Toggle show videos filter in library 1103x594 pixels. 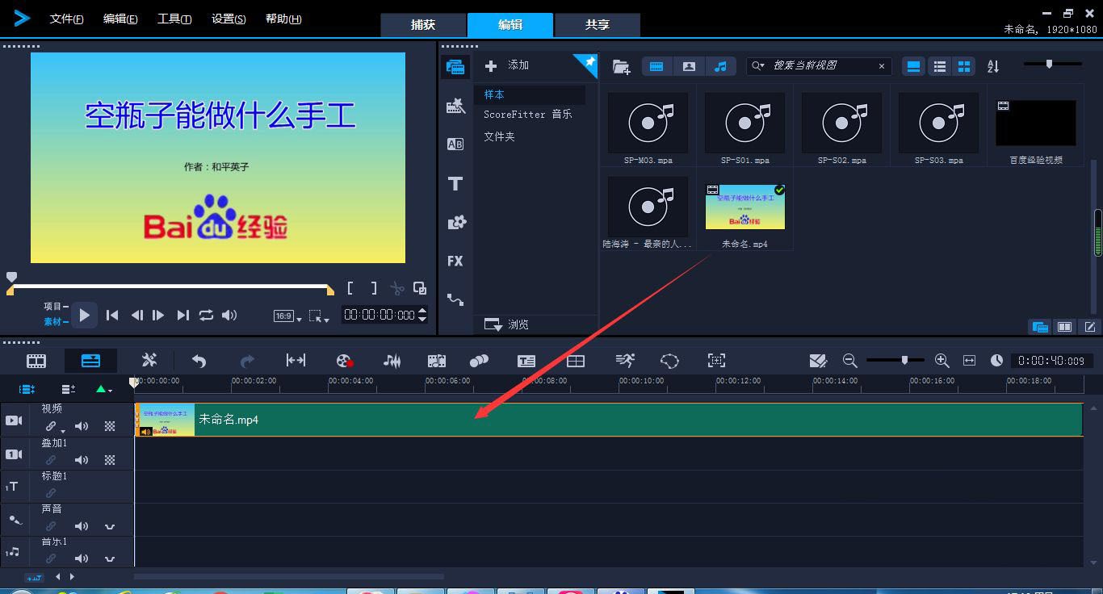[x=656, y=67]
